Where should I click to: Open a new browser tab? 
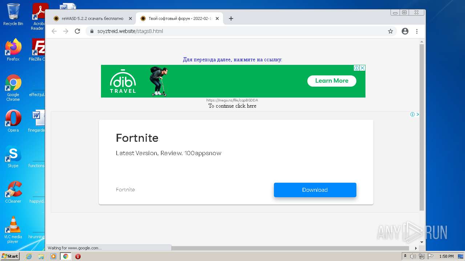pyautogui.click(x=231, y=18)
